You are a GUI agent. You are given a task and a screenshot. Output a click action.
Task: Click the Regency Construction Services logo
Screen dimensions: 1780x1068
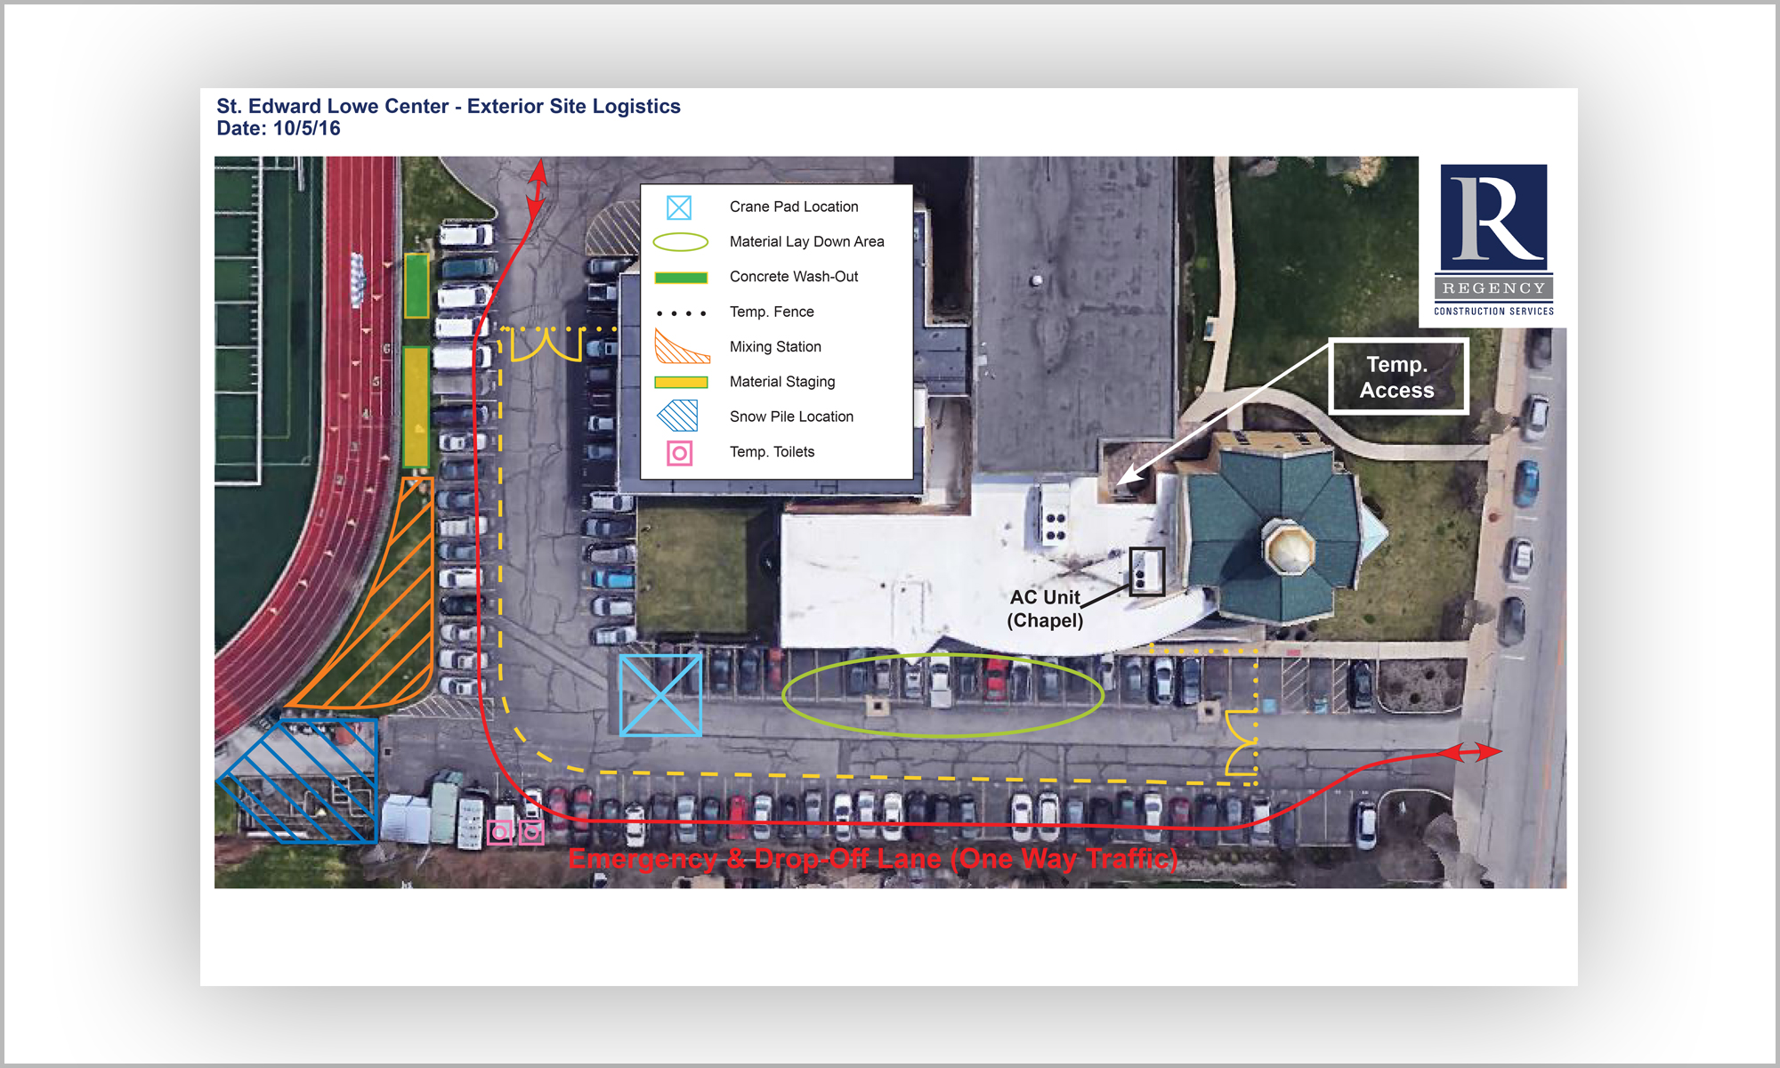click(x=1493, y=240)
